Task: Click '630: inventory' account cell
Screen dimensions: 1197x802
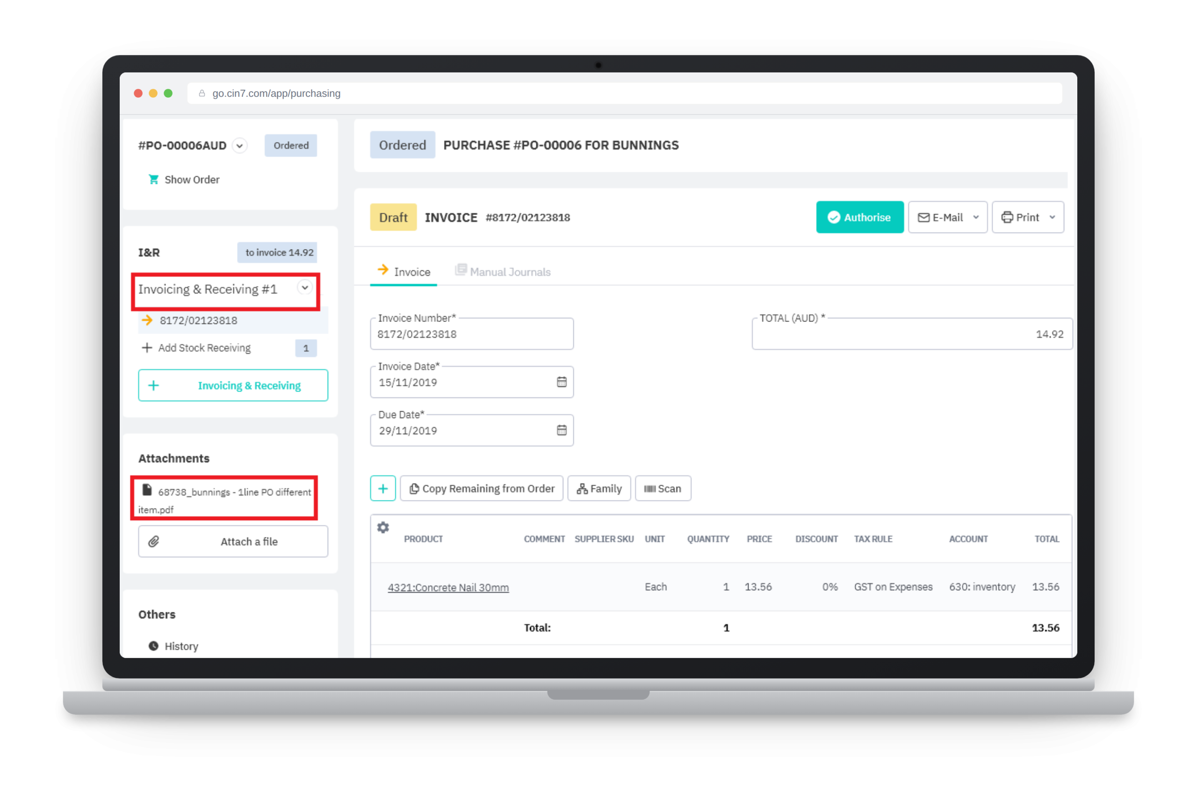Action: 982,587
